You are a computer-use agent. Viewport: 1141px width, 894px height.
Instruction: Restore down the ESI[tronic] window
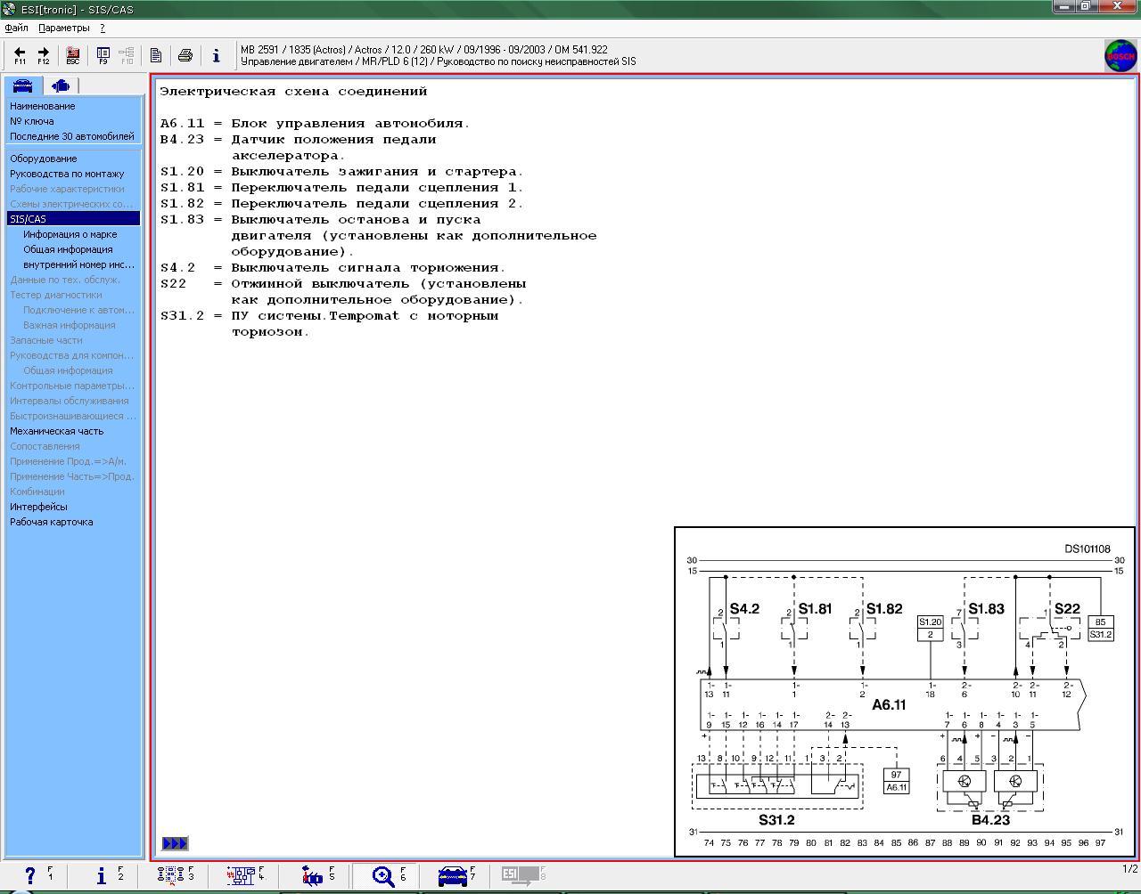pyautogui.click(x=1087, y=7)
